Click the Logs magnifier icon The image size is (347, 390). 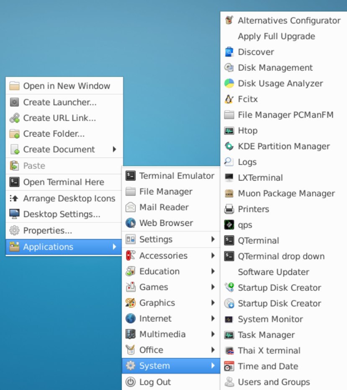pyautogui.click(x=229, y=162)
